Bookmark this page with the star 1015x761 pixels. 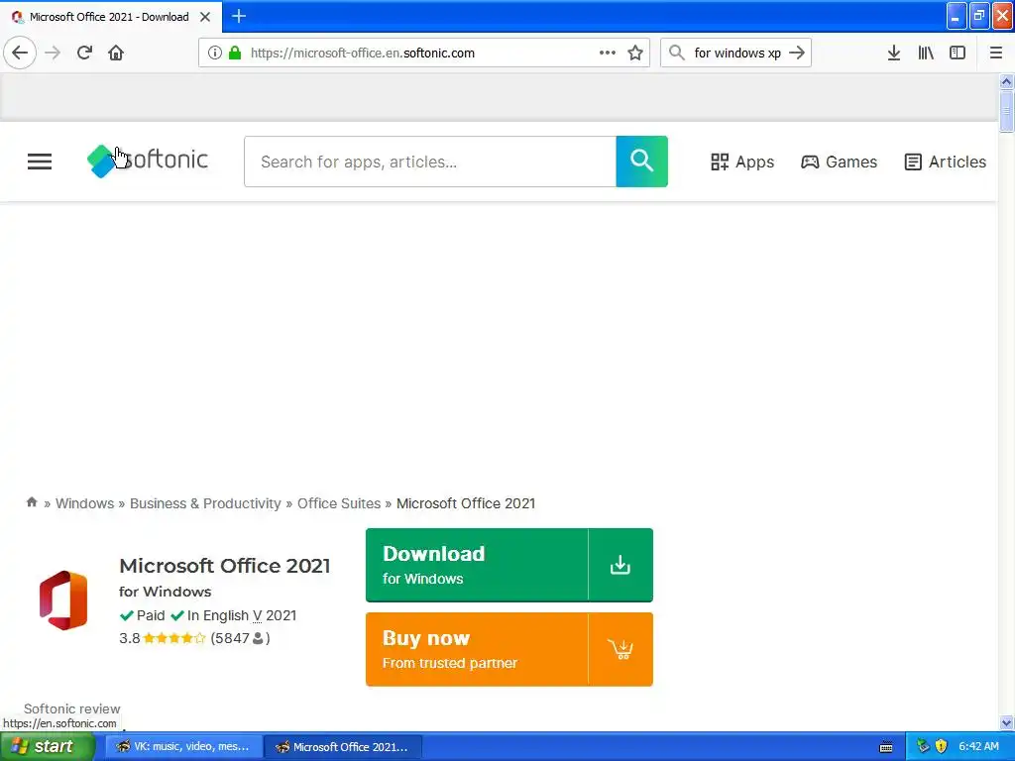pyautogui.click(x=635, y=53)
